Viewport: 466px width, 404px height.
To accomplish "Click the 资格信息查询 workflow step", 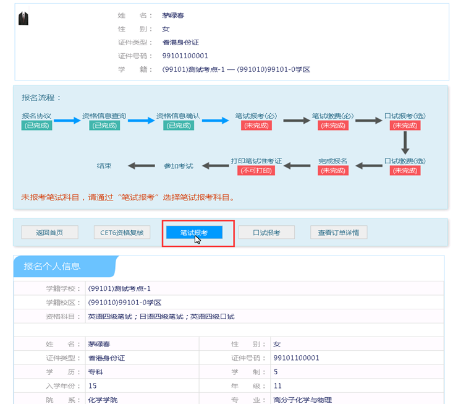I will (104, 116).
